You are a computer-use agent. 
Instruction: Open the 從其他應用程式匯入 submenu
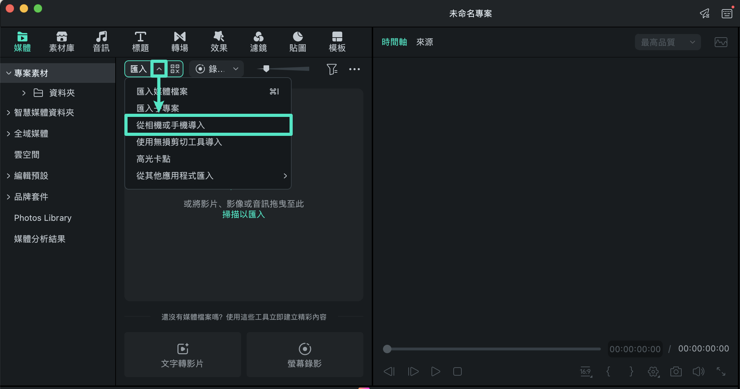(208, 176)
